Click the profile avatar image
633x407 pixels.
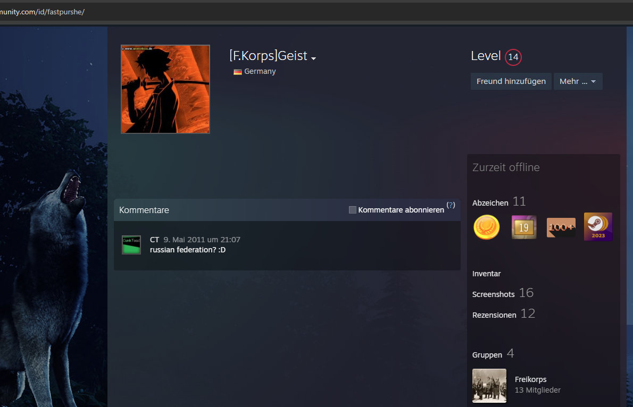pyautogui.click(x=165, y=89)
